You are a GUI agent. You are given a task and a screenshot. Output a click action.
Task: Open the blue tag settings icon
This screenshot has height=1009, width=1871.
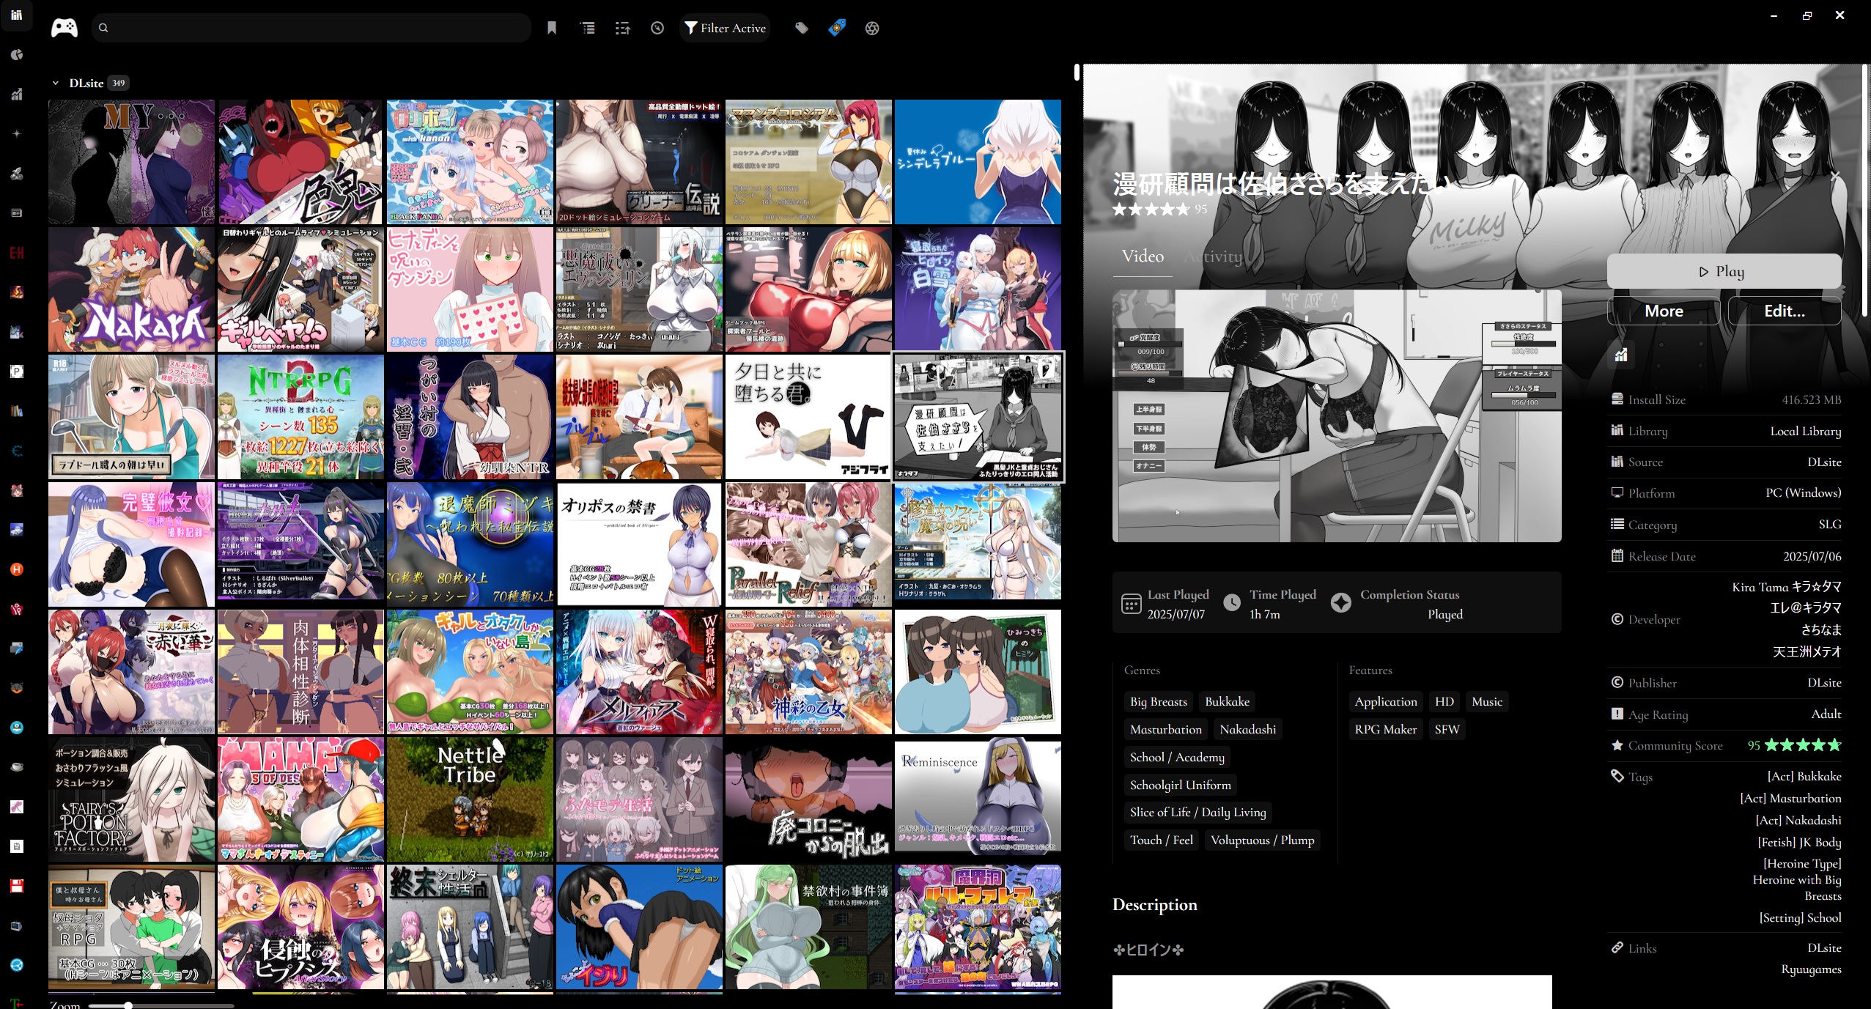837,28
